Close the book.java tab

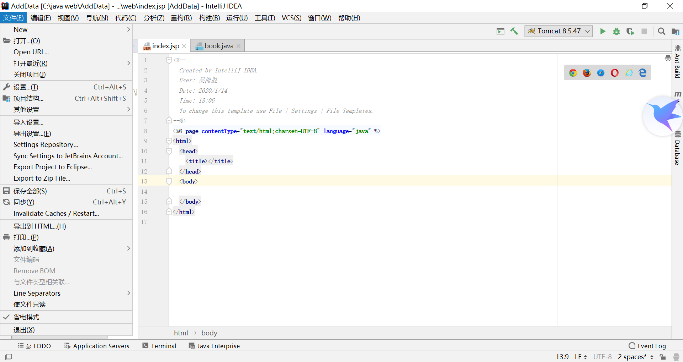pyautogui.click(x=238, y=46)
